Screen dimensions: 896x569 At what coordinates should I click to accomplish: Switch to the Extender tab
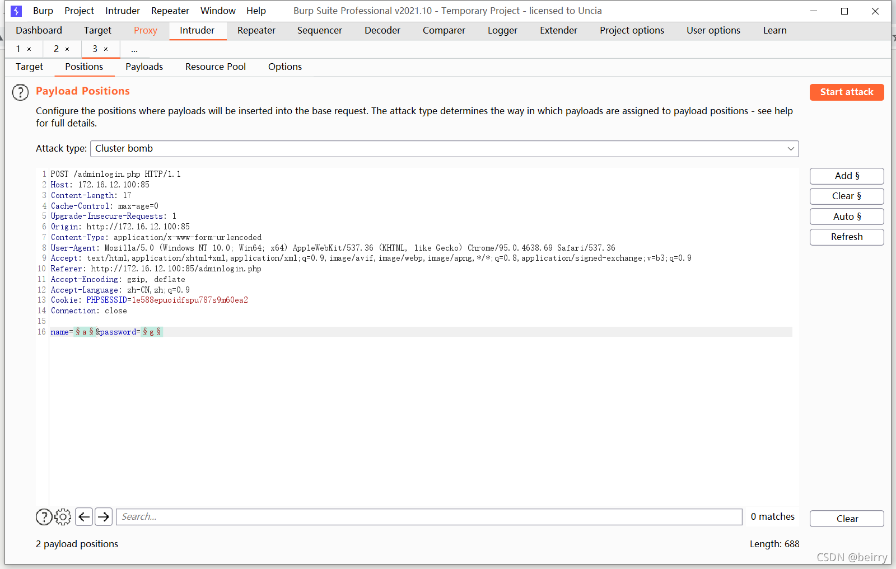point(558,31)
